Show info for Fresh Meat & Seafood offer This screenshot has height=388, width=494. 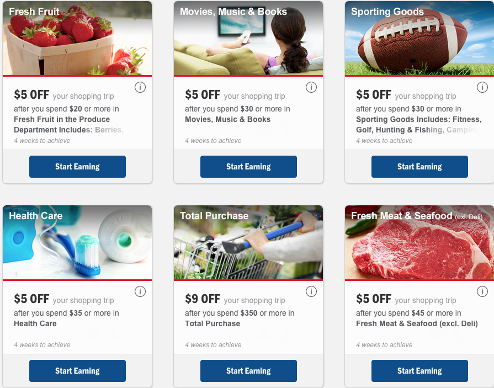click(x=482, y=291)
